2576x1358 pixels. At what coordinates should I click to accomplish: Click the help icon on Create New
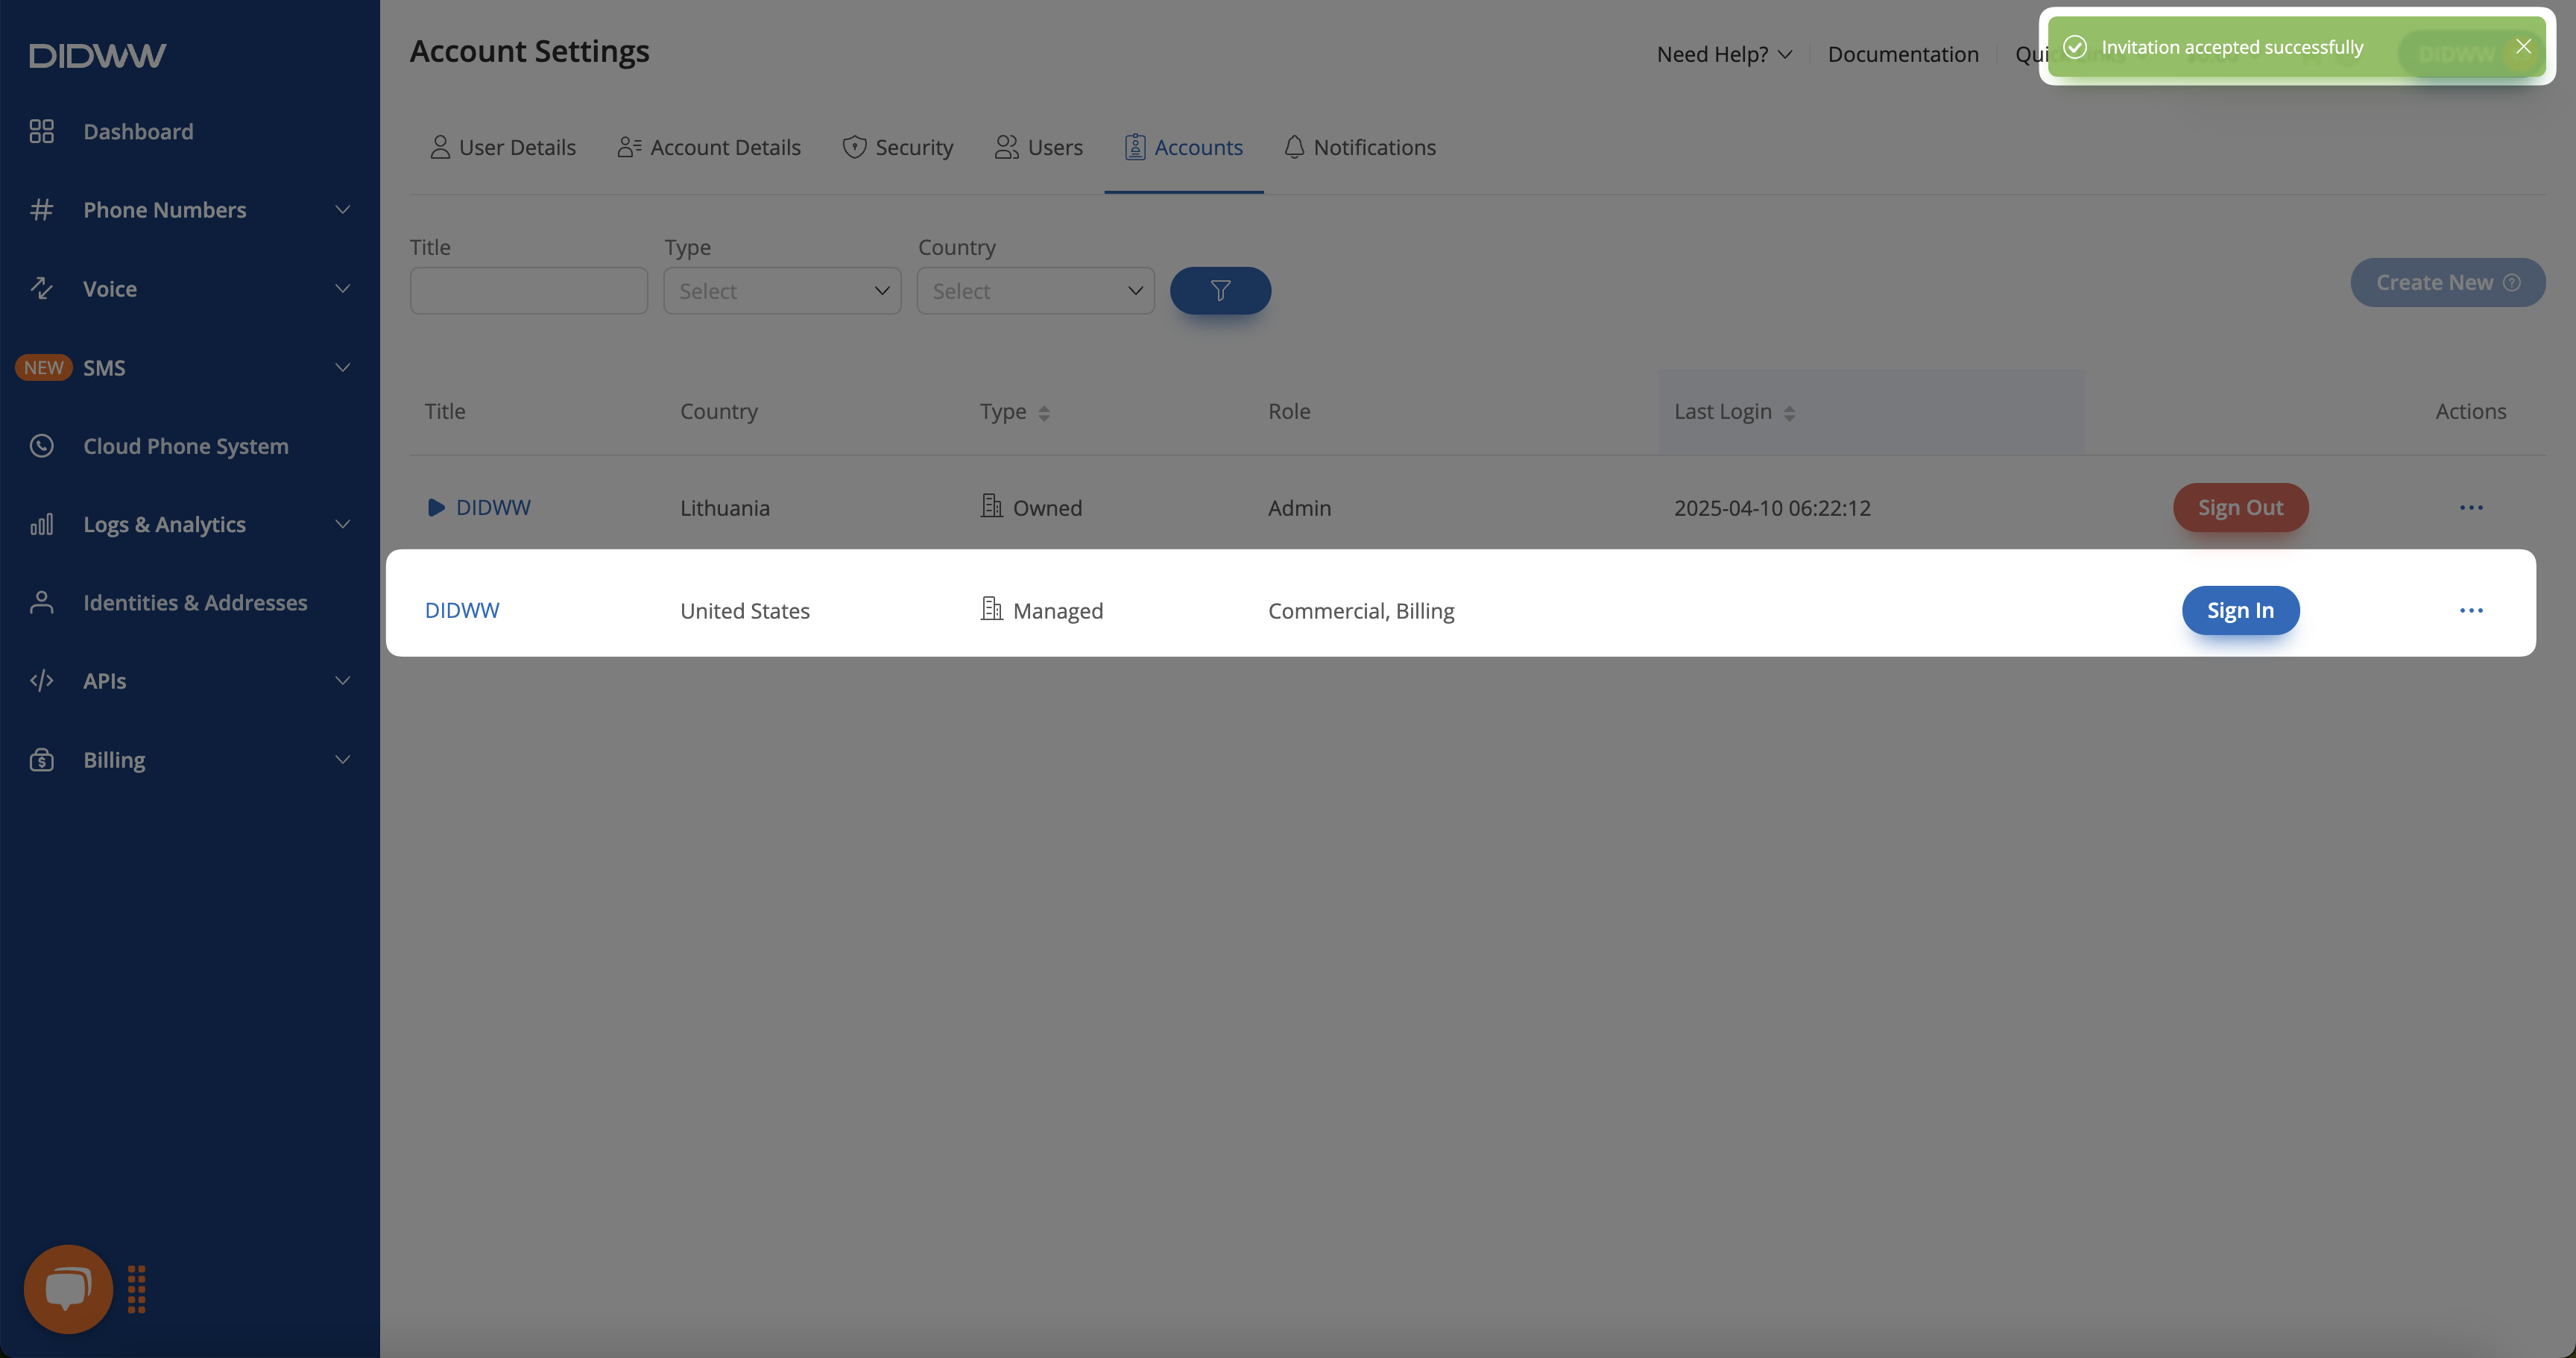[x=2511, y=283]
